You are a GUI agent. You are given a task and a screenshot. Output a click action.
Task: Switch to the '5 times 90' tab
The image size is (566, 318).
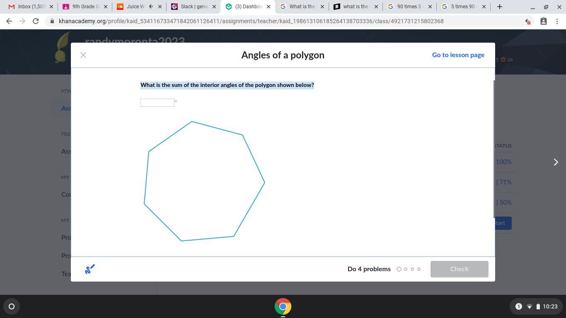click(x=463, y=7)
